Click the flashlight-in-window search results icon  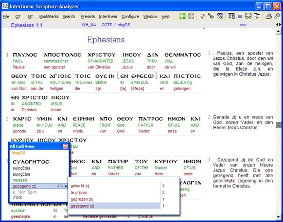[x=220, y=16]
